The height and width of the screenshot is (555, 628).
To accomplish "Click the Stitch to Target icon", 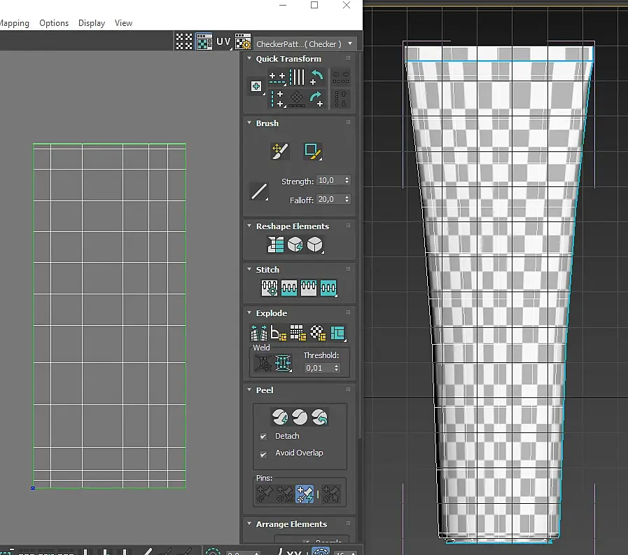I will [269, 287].
